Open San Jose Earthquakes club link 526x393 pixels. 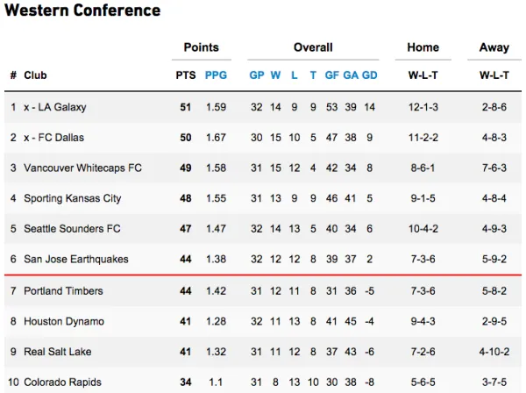[x=75, y=260]
